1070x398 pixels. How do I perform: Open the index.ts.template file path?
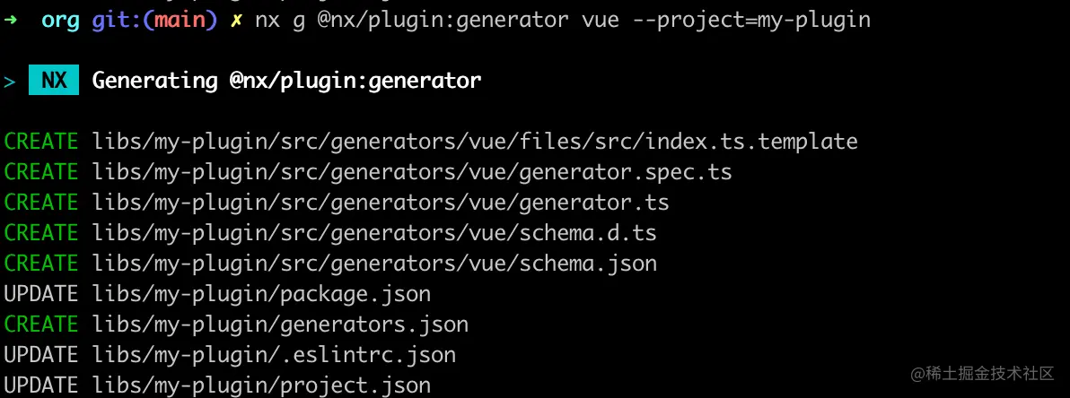pos(475,142)
